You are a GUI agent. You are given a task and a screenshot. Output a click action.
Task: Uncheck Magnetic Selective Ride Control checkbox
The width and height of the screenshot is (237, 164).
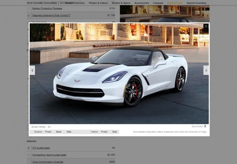(x=28, y=15)
